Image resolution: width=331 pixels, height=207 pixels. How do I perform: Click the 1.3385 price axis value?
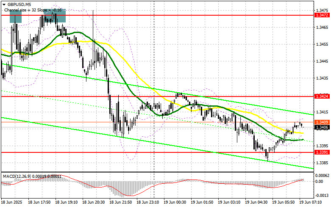click(323, 163)
